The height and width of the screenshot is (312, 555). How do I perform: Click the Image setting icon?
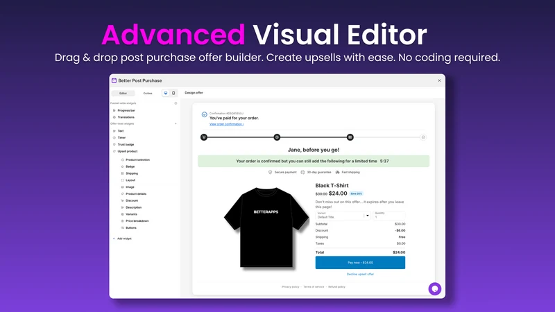click(x=123, y=187)
